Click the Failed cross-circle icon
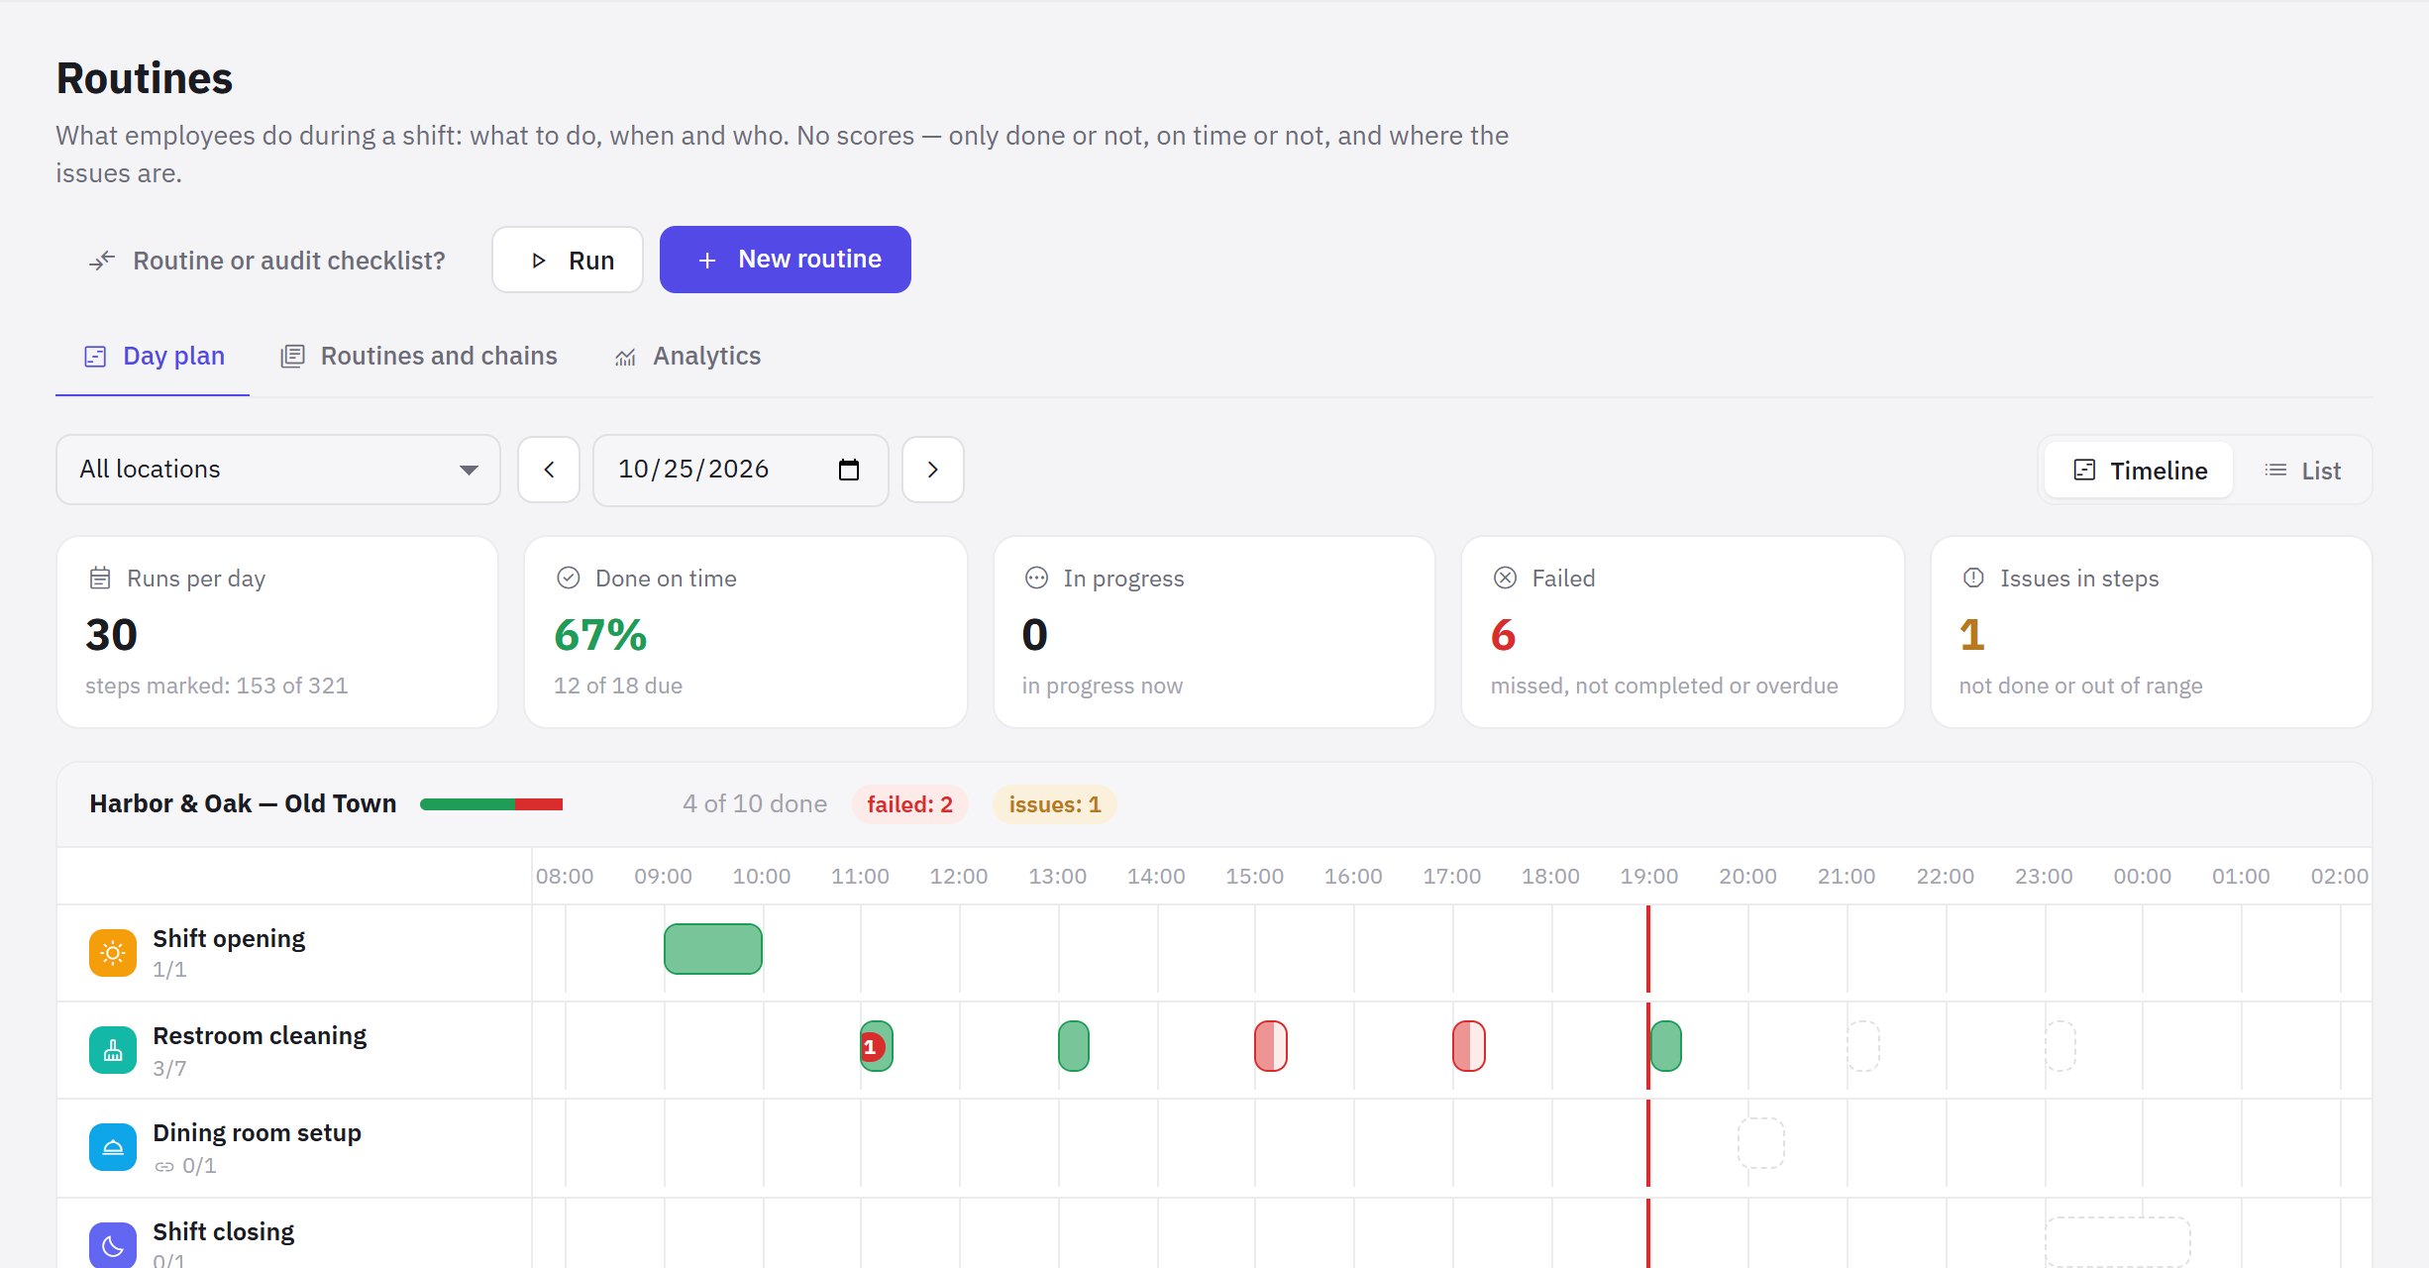Image resolution: width=2429 pixels, height=1268 pixels. [1505, 578]
